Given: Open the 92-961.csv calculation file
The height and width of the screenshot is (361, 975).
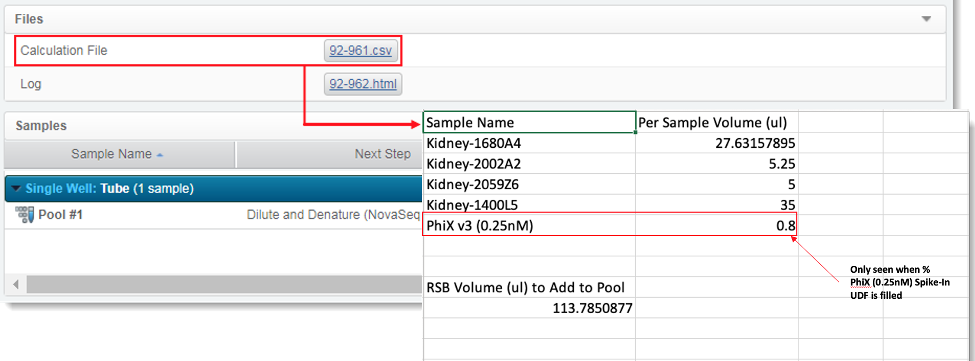Looking at the screenshot, I should click(360, 51).
